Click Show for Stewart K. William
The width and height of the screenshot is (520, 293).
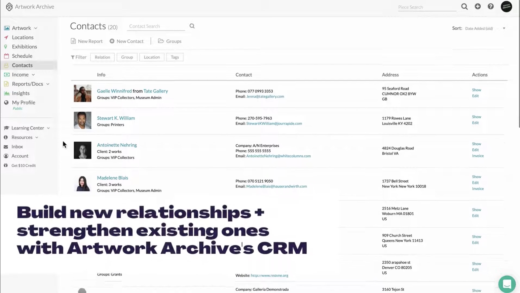coord(476,117)
